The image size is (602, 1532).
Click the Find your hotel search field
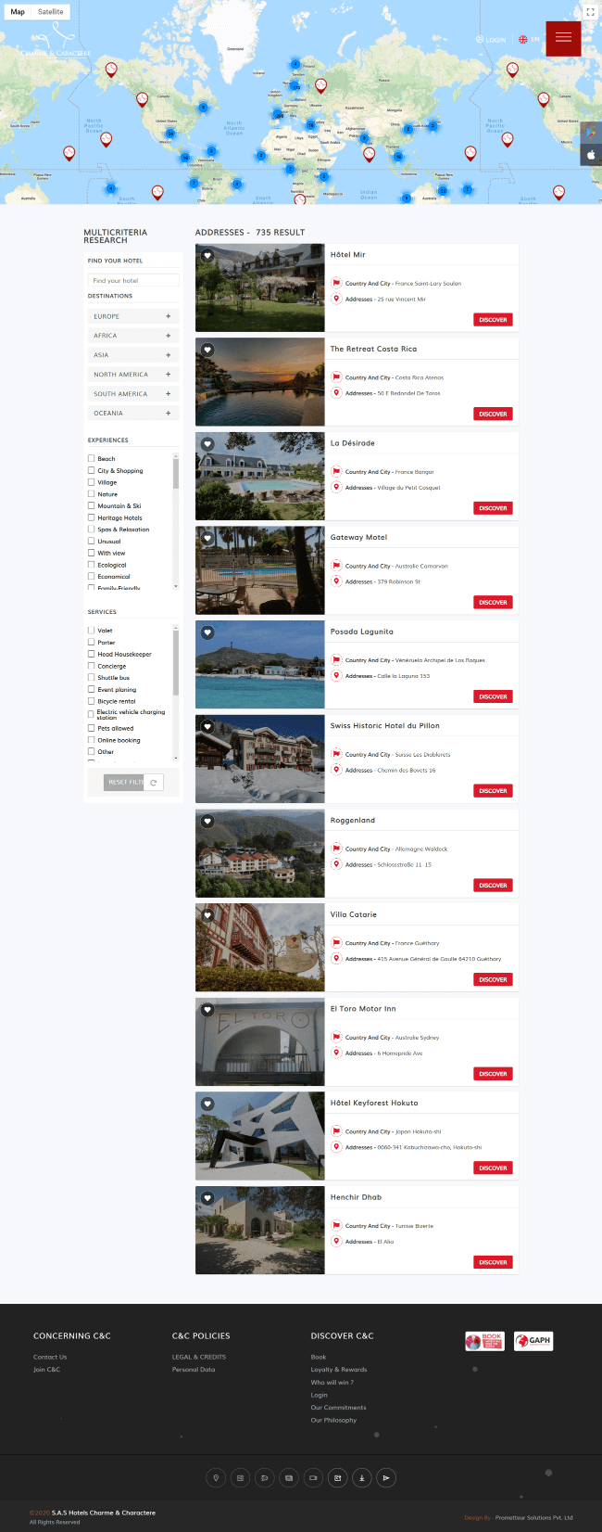(x=133, y=280)
